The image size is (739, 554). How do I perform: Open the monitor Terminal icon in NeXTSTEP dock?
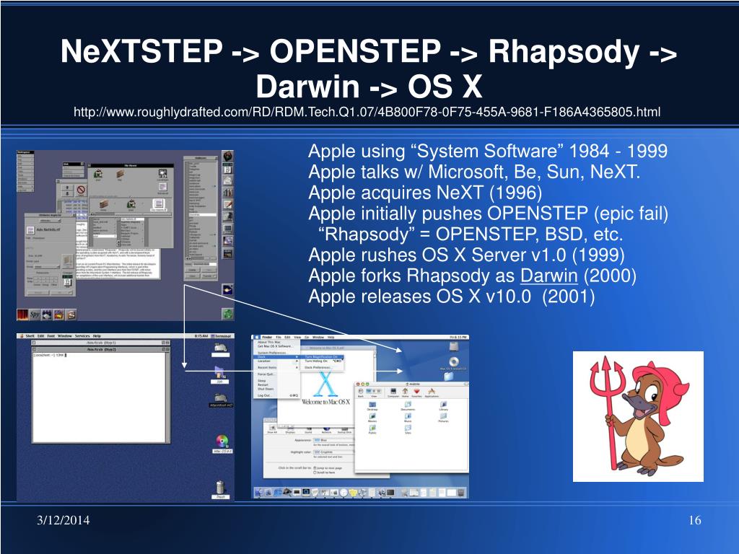227,229
